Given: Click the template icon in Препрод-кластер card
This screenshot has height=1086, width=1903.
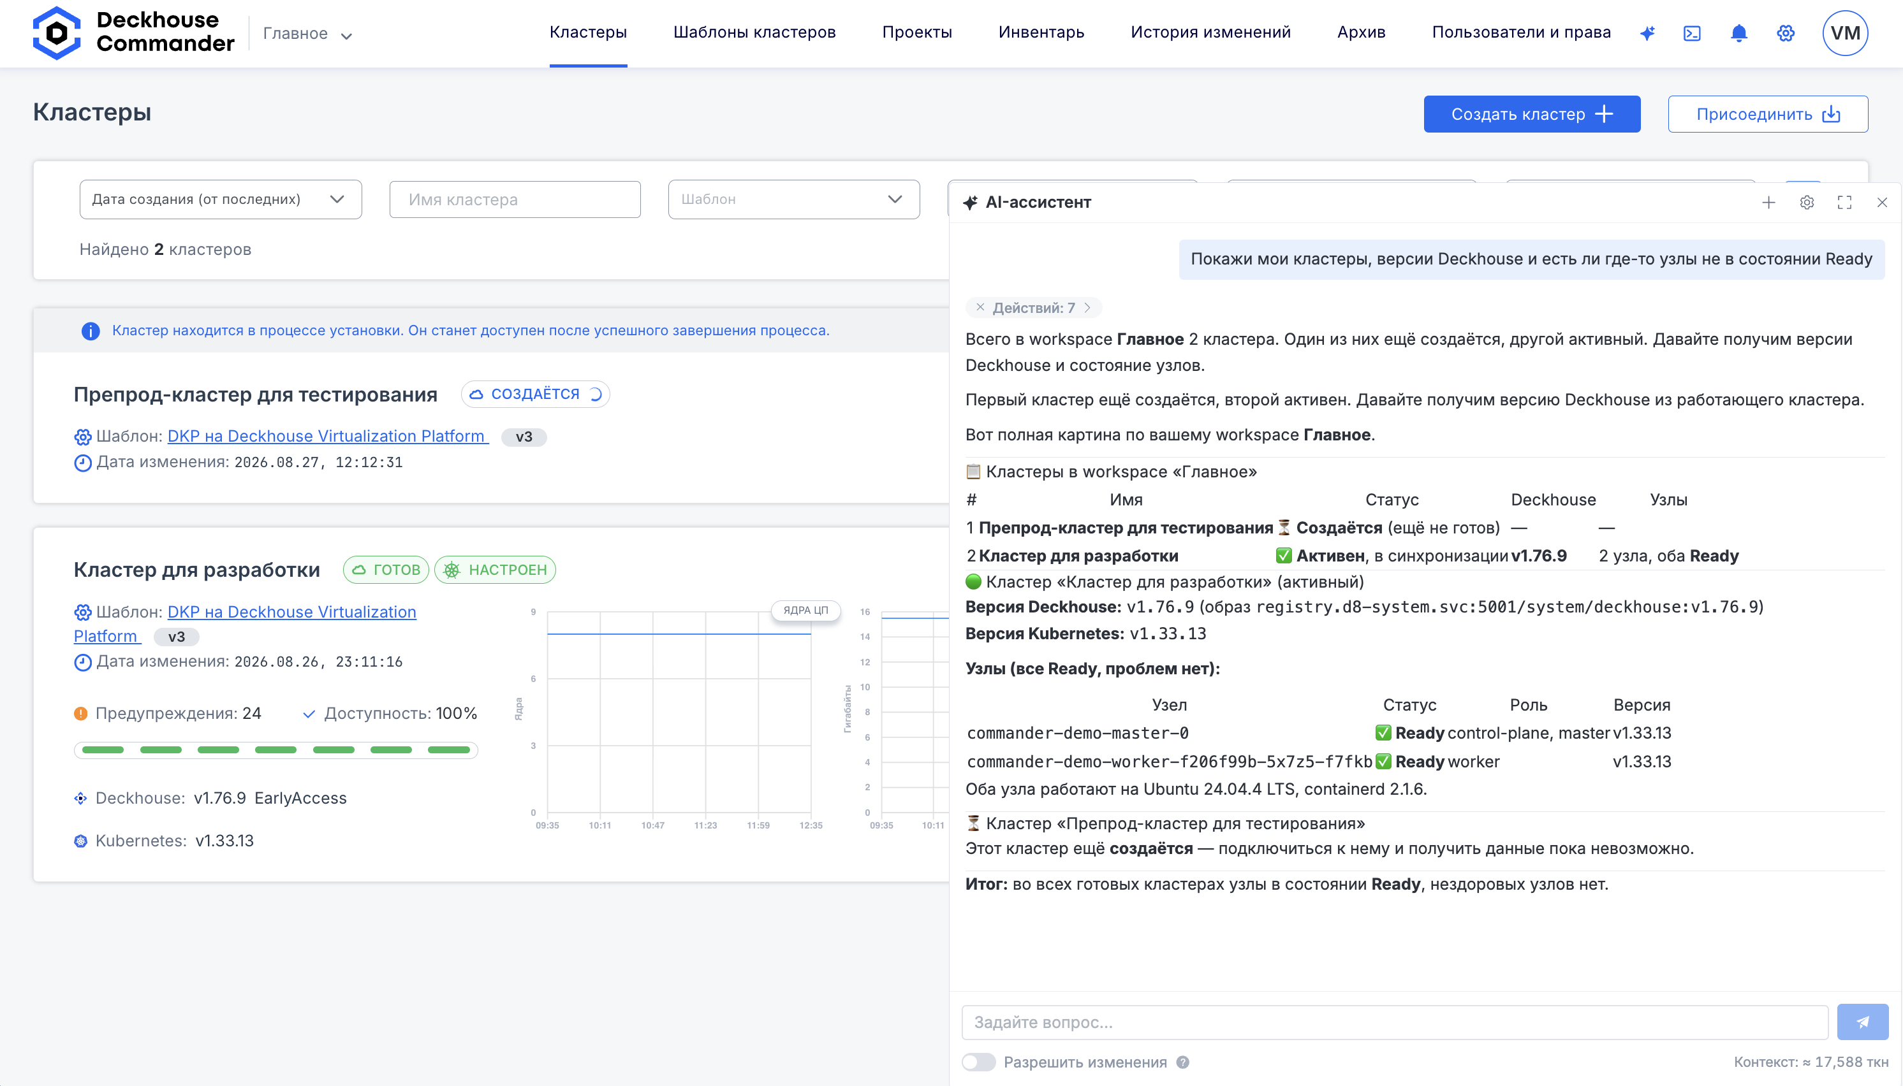Looking at the screenshot, I should tap(83, 437).
